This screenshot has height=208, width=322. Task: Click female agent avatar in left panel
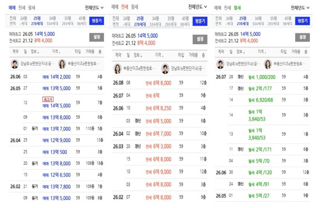click(x=62, y=64)
